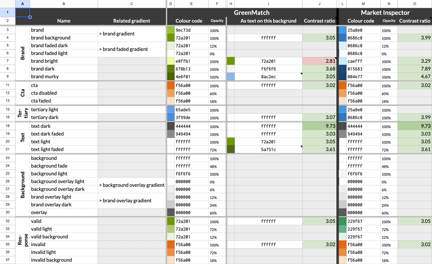Click the 5a751c text colour cell

point(268,150)
